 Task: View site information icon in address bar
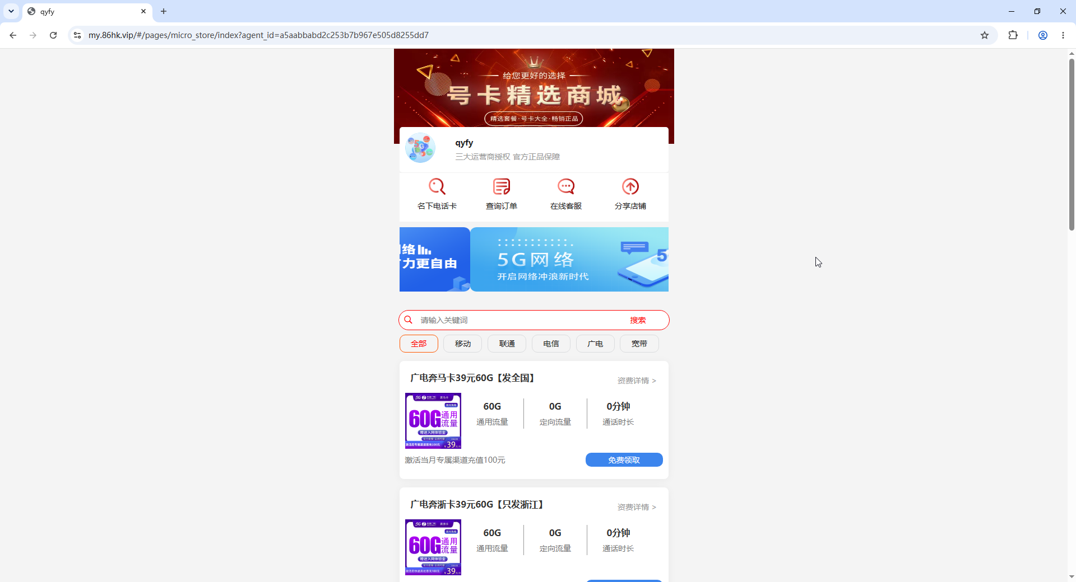pyautogui.click(x=77, y=35)
